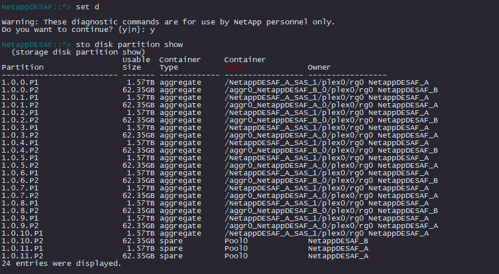The image size is (499, 274).
Task: Click the Usable Size column header
Action: click(x=136, y=63)
